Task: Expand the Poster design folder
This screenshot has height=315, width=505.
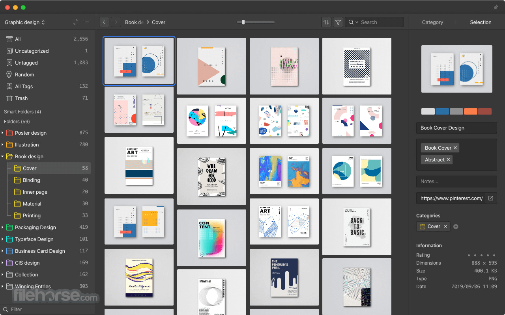Action: (x=3, y=133)
